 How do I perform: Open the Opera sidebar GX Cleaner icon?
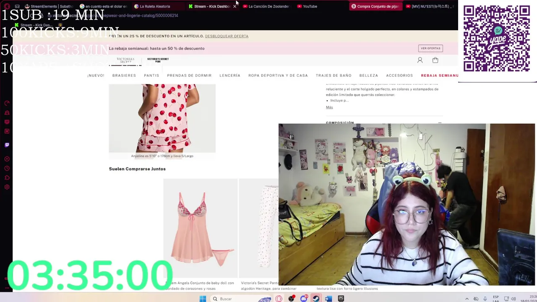click(7, 112)
